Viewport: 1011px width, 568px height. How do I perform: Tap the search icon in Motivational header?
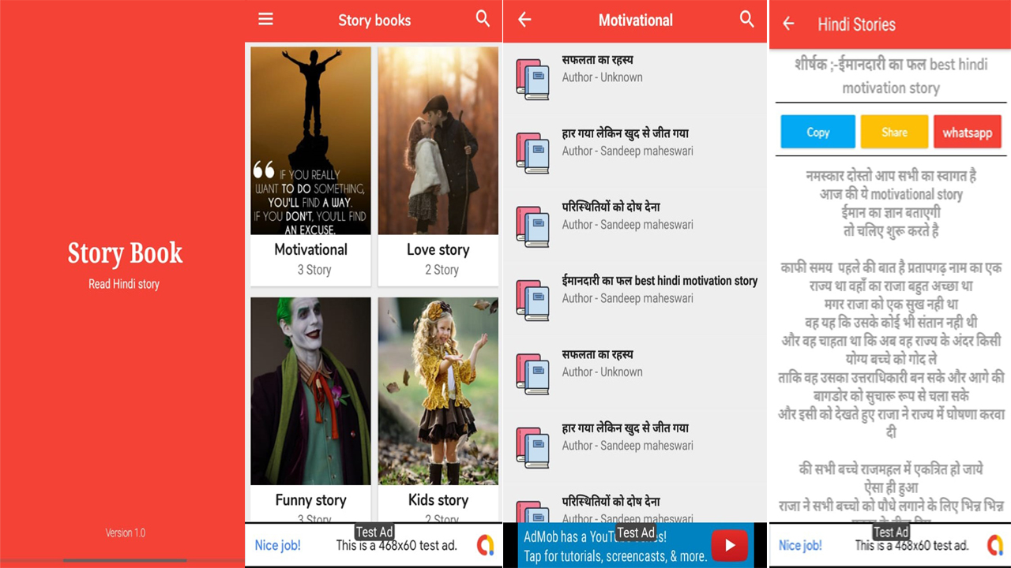746,20
